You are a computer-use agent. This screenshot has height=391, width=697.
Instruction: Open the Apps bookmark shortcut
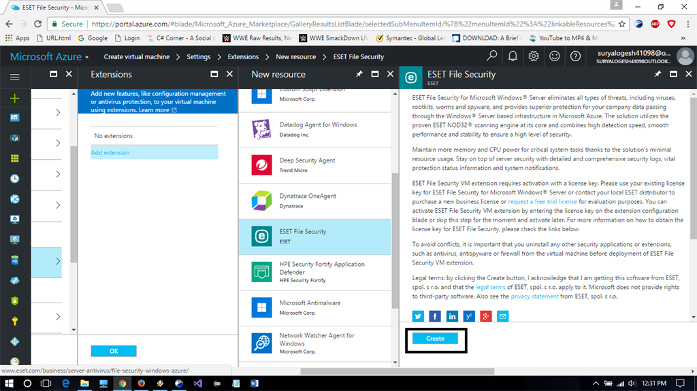[x=17, y=38]
